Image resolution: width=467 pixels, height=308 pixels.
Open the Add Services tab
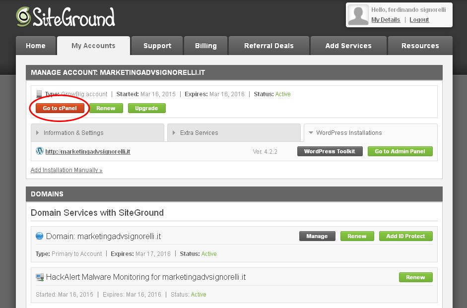point(348,46)
